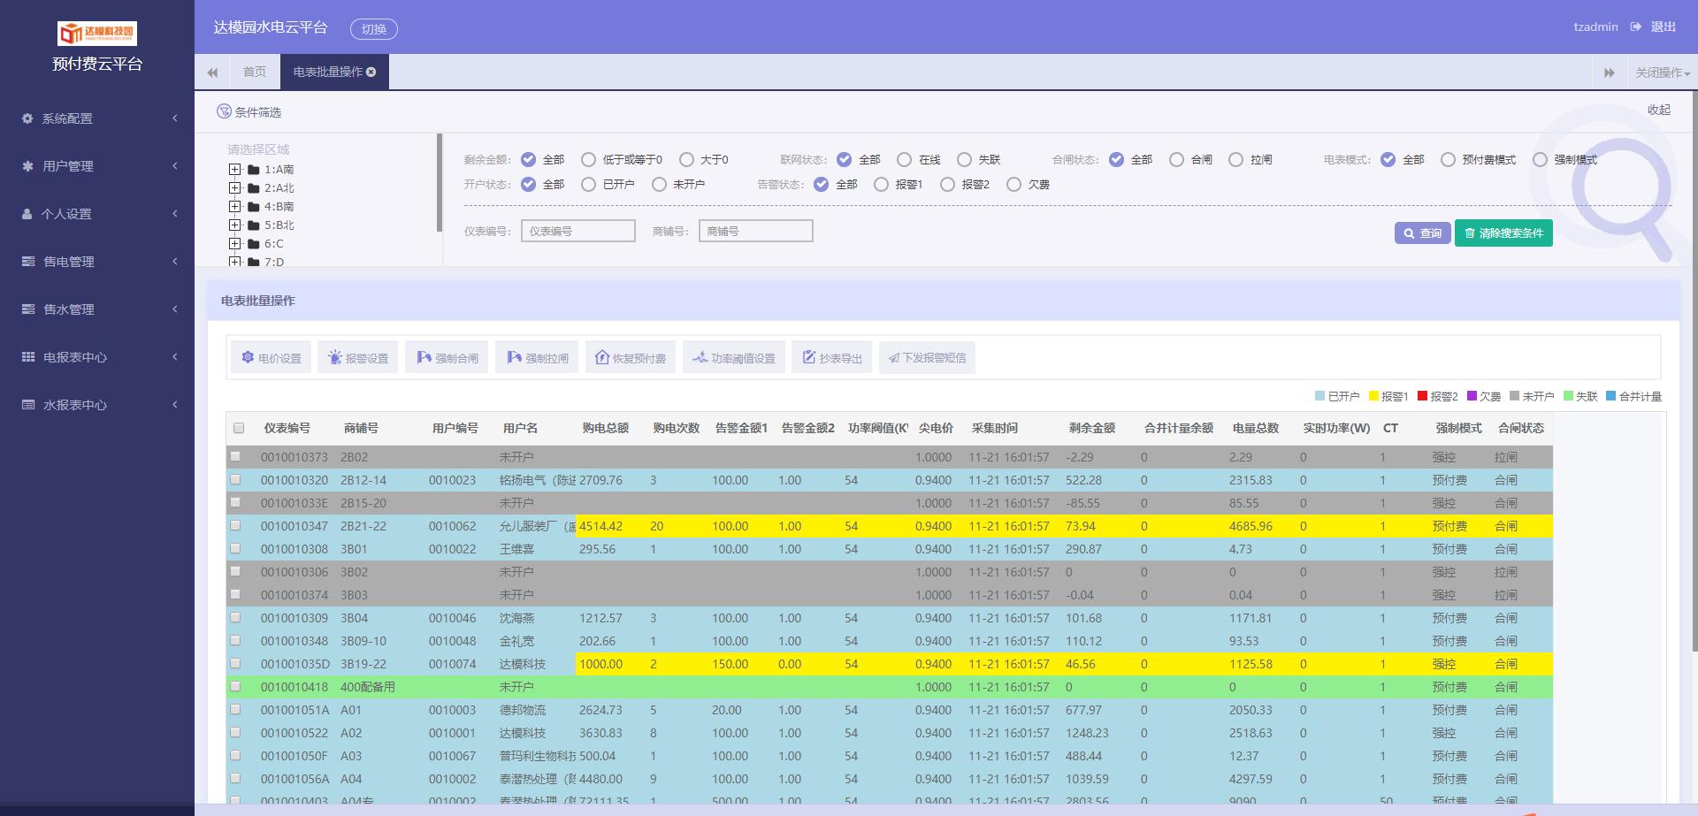Click the 强制合闸 toolbar icon

tap(424, 358)
